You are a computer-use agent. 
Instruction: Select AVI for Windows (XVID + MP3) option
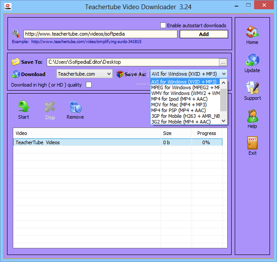point(185,82)
